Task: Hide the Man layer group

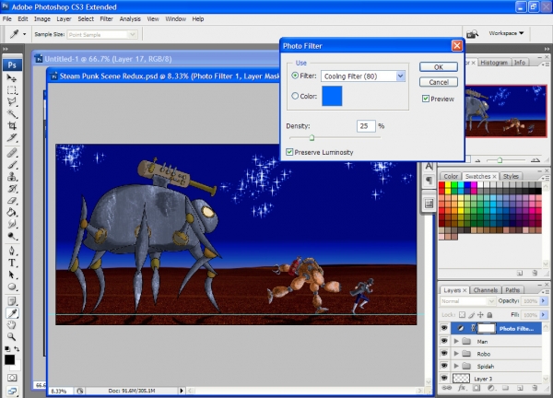Action: pyautogui.click(x=444, y=341)
